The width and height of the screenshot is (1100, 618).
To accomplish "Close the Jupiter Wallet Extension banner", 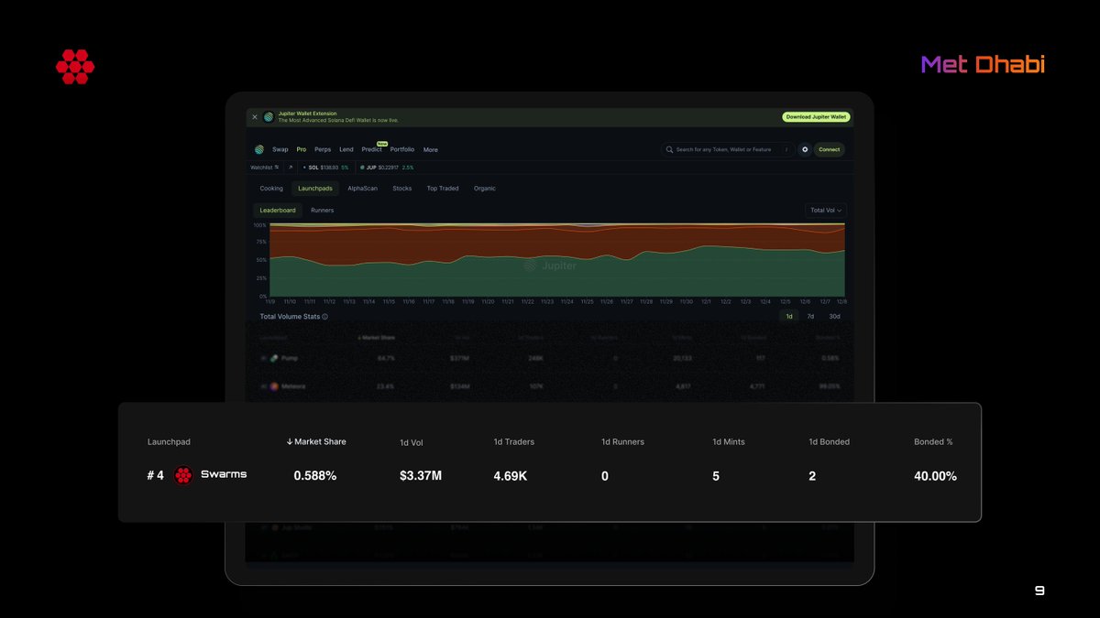I will (x=255, y=117).
